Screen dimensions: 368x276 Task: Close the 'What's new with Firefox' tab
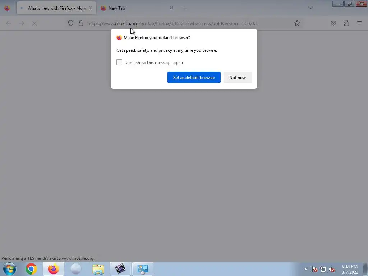(x=91, y=8)
